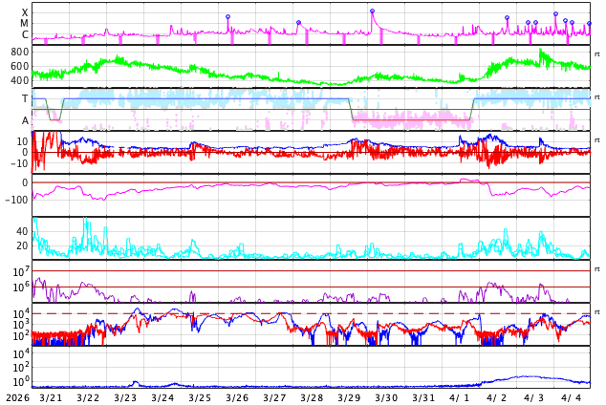The height and width of the screenshot is (405, 606).
Task: Click the M flare class axis label
Action: point(25,23)
